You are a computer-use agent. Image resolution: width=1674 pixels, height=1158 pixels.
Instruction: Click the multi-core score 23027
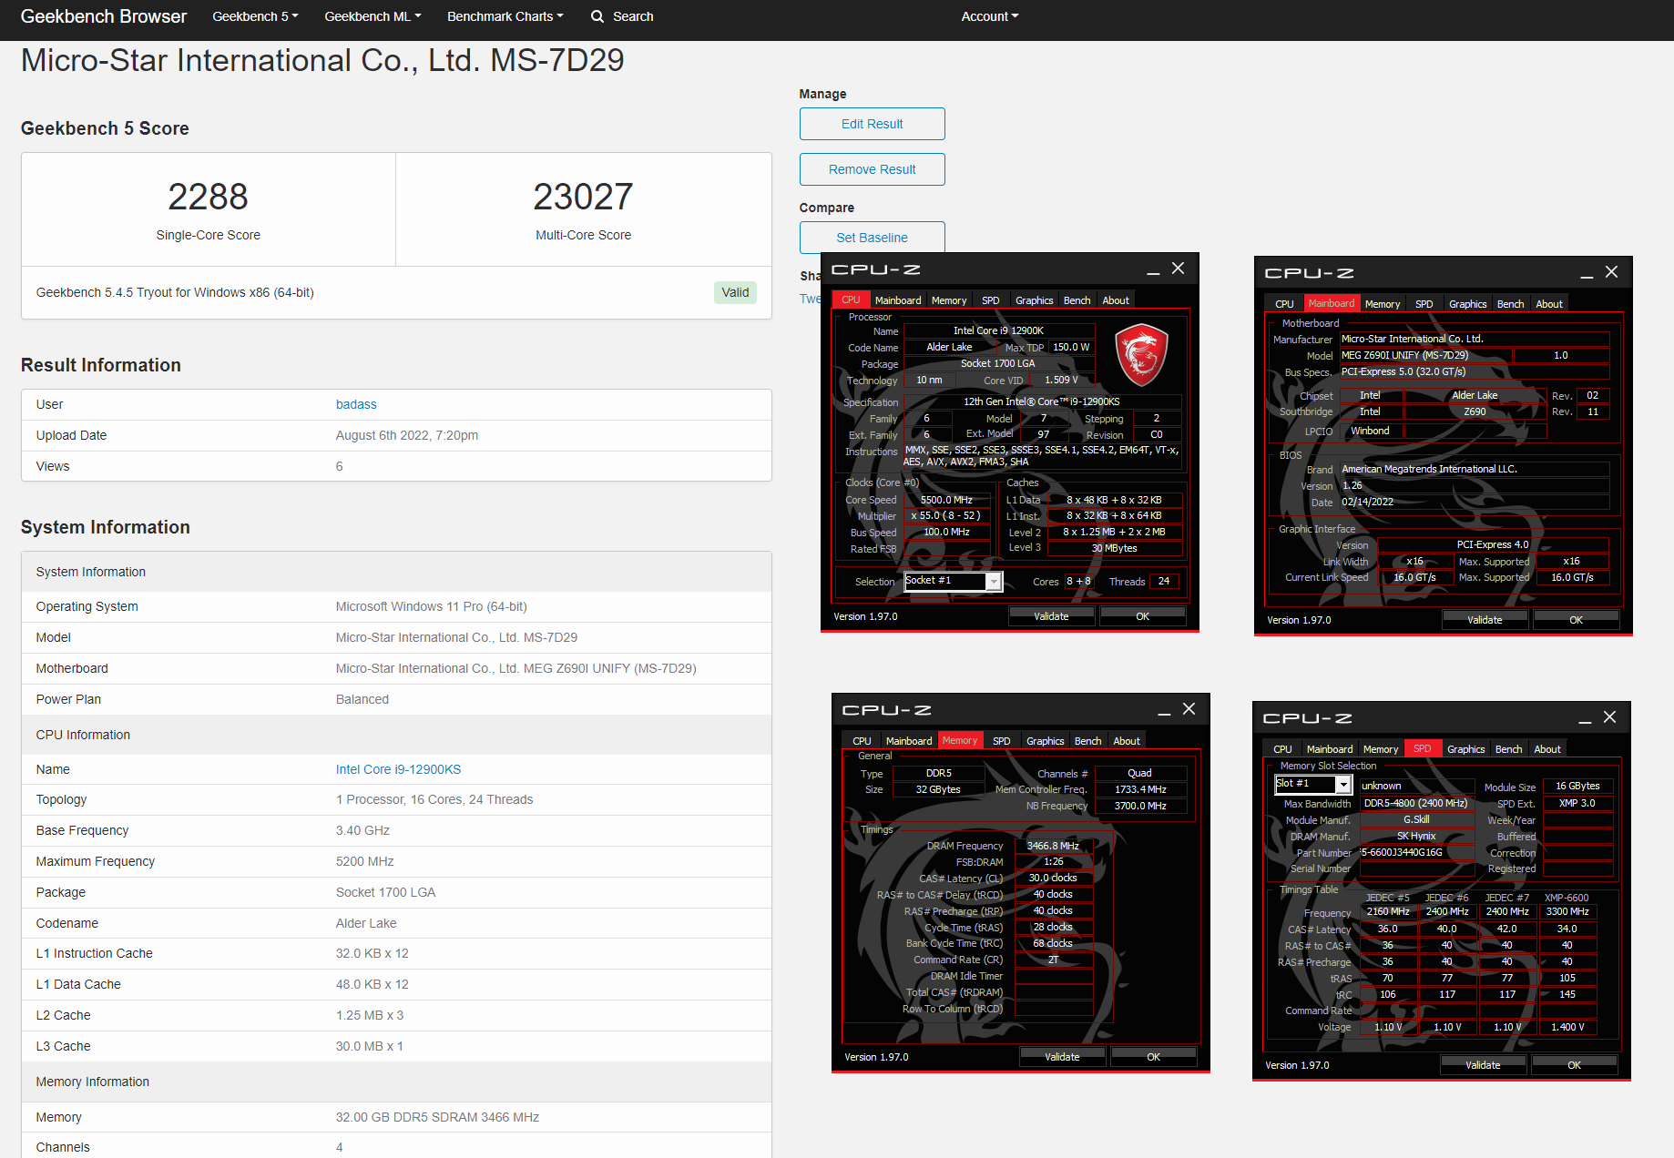[583, 197]
